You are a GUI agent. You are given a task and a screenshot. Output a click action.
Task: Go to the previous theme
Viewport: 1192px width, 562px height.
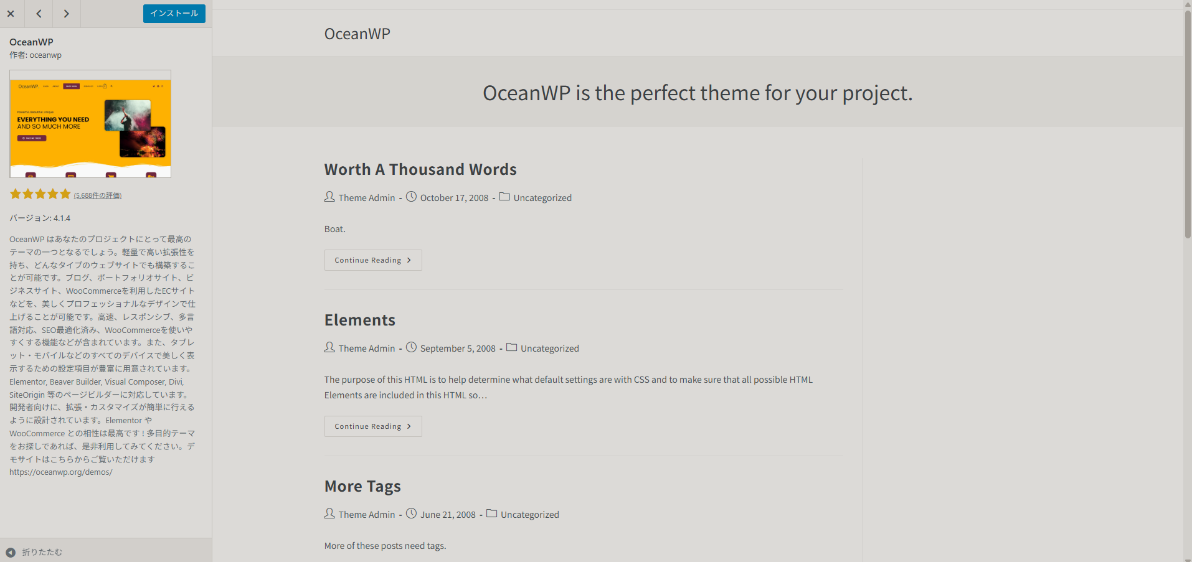click(x=39, y=14)
